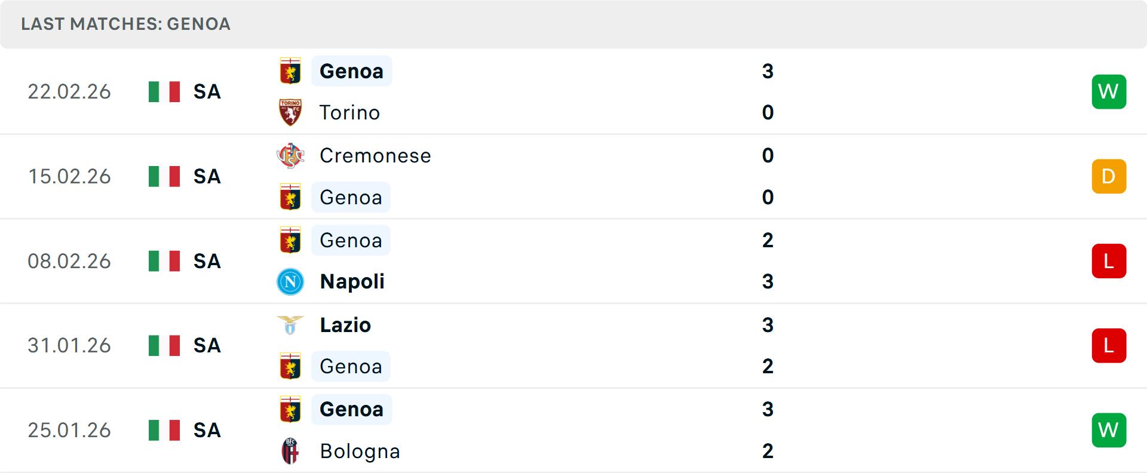Click the Genoa crest in the Bologna match
Screen dimensions: 1147x473
(x=290, y=409)
